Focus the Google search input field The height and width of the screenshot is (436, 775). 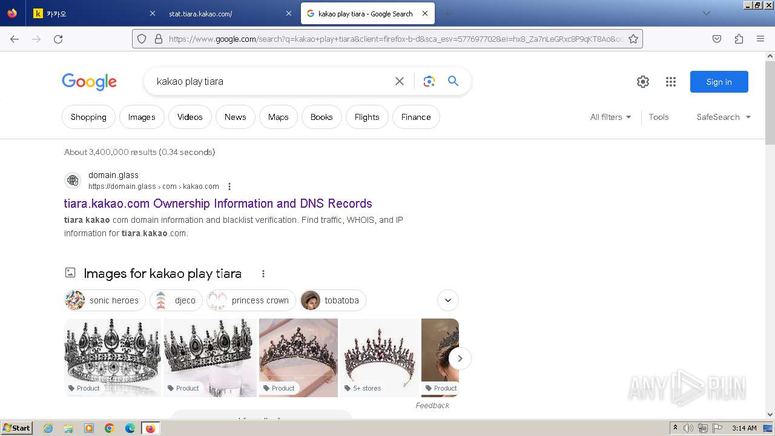(272, 81)
